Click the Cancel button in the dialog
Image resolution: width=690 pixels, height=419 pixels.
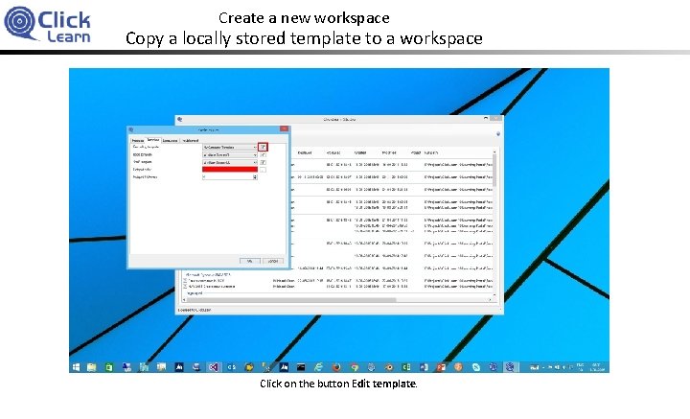click(x=273, y=261)
